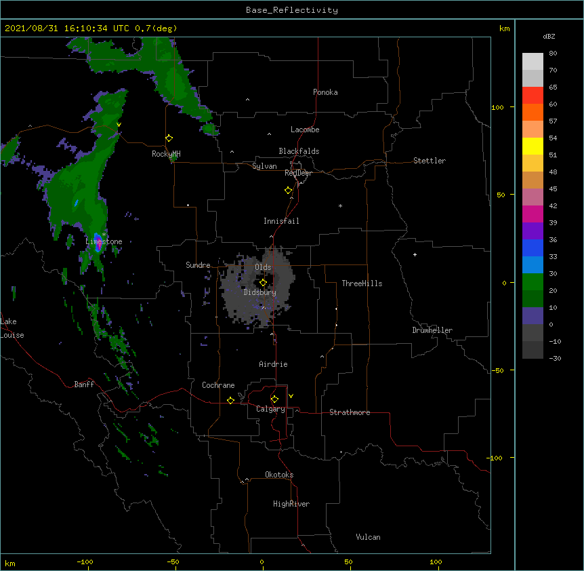Image resolution: width=584 pixels, height=571 pixels.
Task: Select the Airdrie city label
Action: point(274,364)
